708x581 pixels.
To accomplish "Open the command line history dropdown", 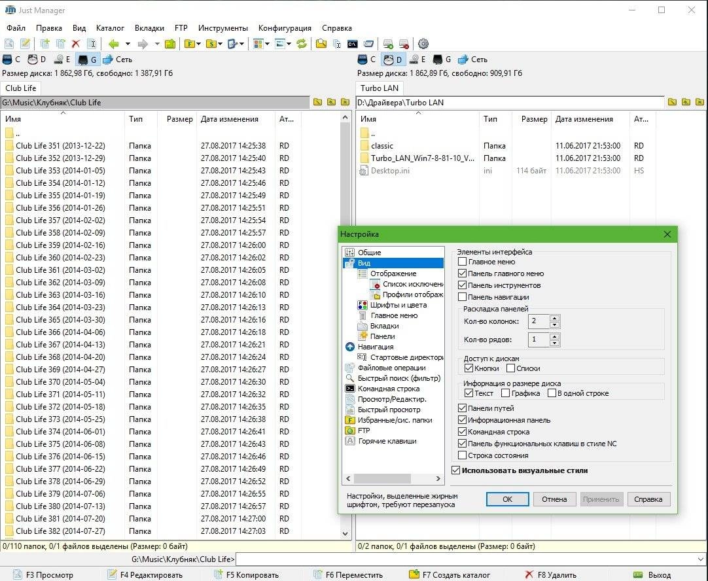I will pyautogui.click(x=701, y=559).
